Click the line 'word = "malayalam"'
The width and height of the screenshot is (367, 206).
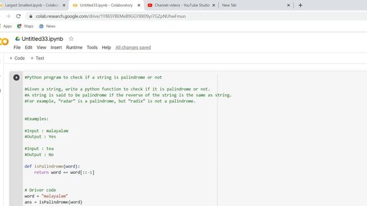[46, 196]
